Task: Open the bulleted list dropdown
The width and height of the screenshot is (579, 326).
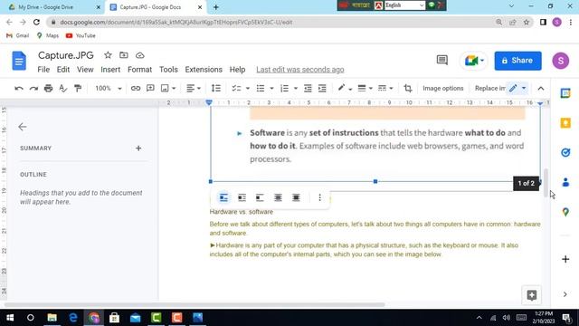Action: coord(271,89)
